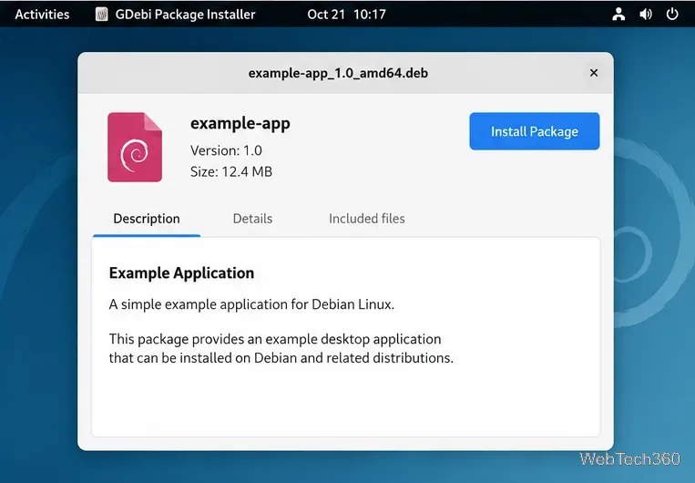Click 'This package provides an example desktop application' line
This screenshot has width=695, height=483.
275,339
